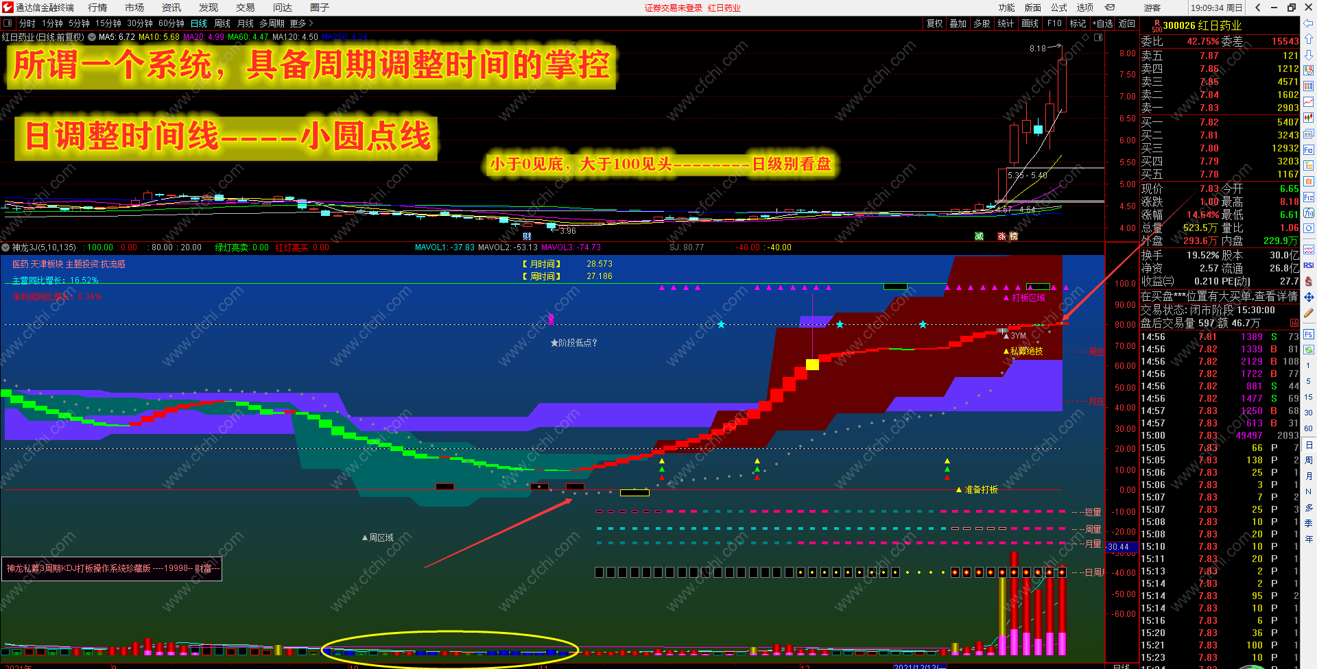Open the 画线 drawing tools menu
Viewport: 1317px width, 669px height.
point(1030,23)
